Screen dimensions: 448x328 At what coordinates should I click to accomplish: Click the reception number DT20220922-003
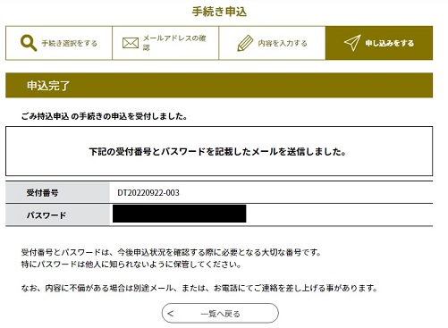coord(148,193)
